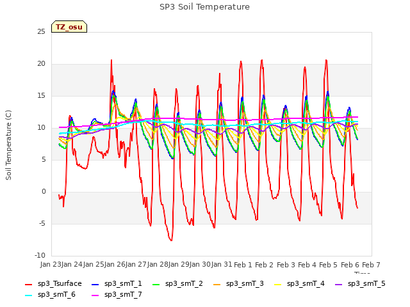The image size is (410, 307).
Task: Click the Feb 4 x-axis tick label
Action: [307, 265]
